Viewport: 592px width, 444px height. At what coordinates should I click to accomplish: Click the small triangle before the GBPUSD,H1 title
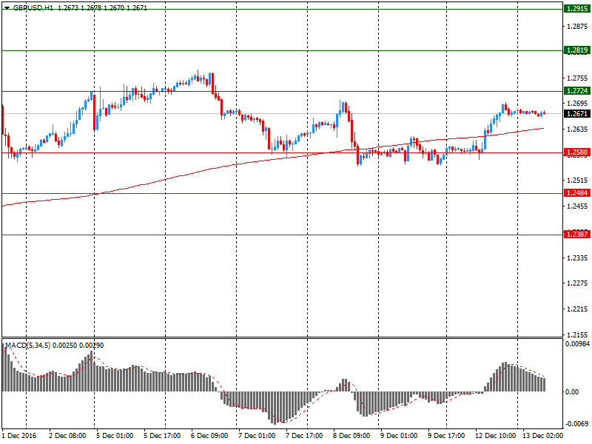click(x=7, y=7)
